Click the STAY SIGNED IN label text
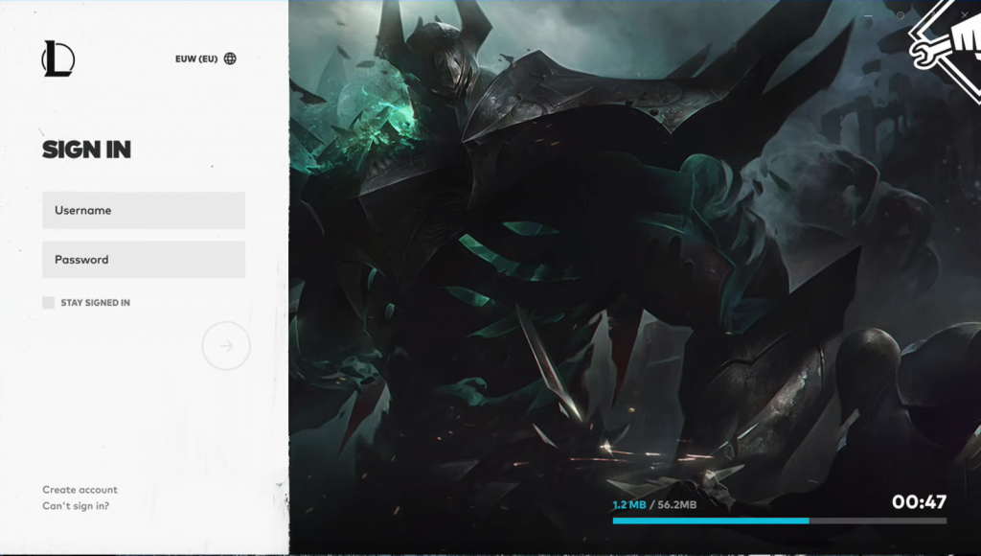 click(x=95, y=303)
